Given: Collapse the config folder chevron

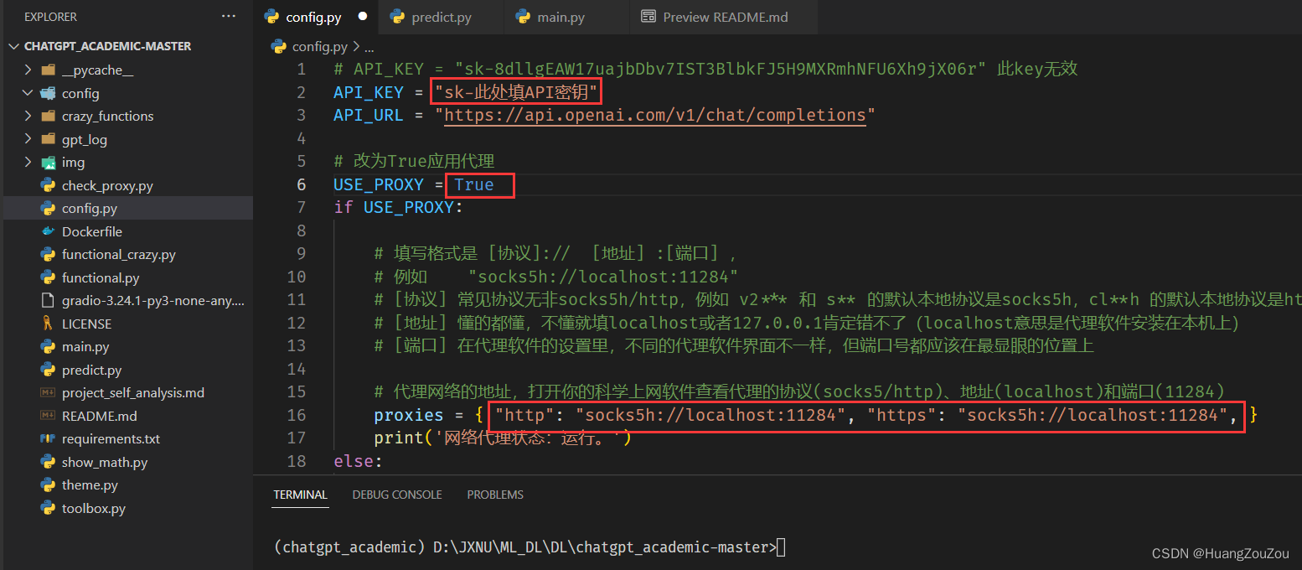Looking at the screenshot, I should (x=28, y=93).
